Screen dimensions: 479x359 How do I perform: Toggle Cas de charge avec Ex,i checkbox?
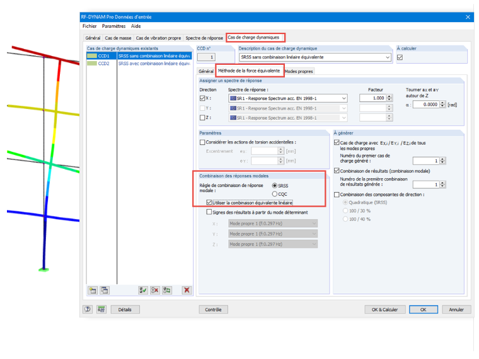point(337,142)
